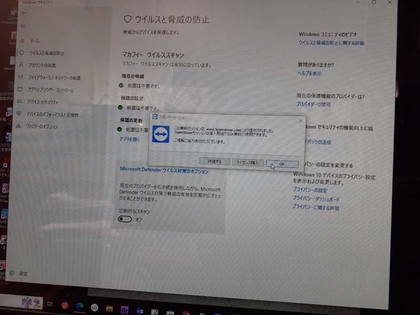Open the hamburger navigation menu
This screenshot has height=315, width=420.
(23, 26)
